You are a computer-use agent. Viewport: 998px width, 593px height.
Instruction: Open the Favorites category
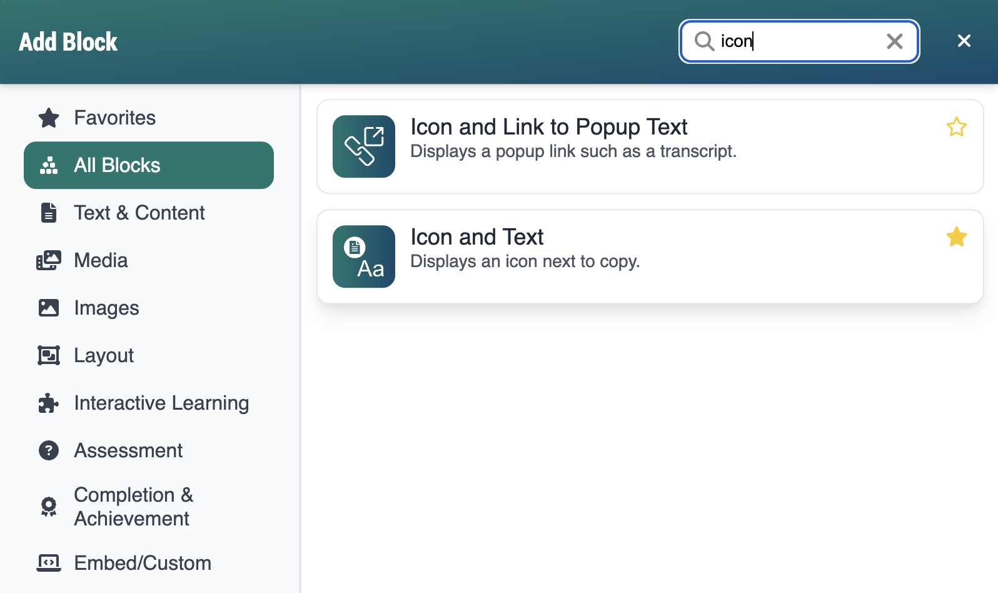149,118
